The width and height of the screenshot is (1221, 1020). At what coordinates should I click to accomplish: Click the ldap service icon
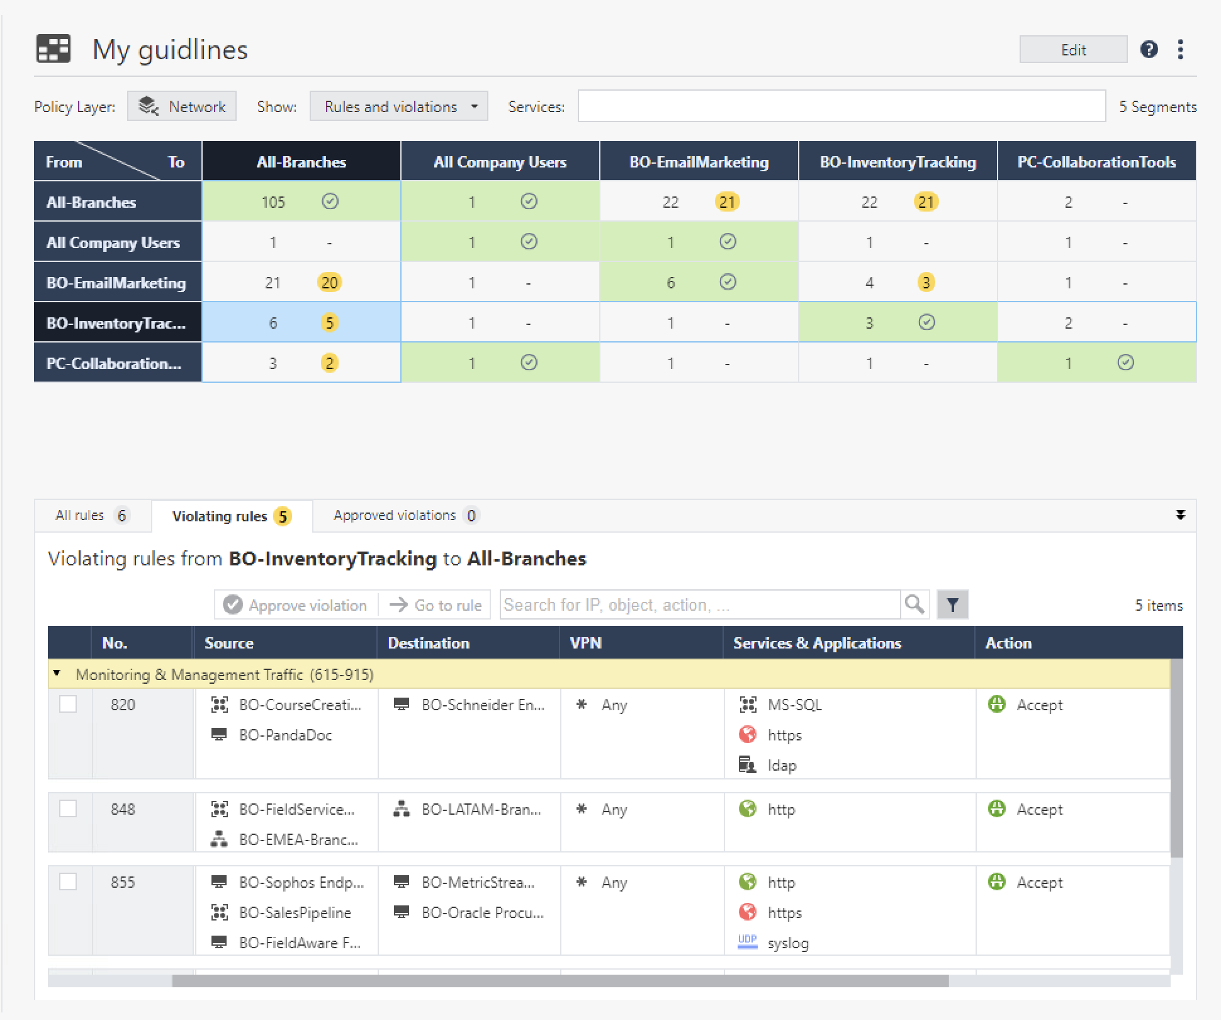pyautogui.click(x=747, y=764)
